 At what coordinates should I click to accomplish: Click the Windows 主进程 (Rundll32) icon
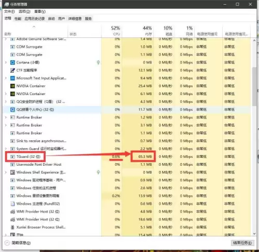[12, 204]
